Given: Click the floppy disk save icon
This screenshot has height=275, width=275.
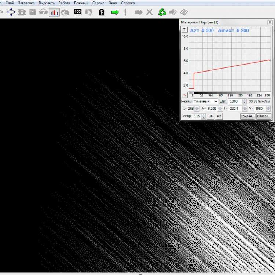Looking at the screenshot, I should pyautogui.click(x=33, y=12).
